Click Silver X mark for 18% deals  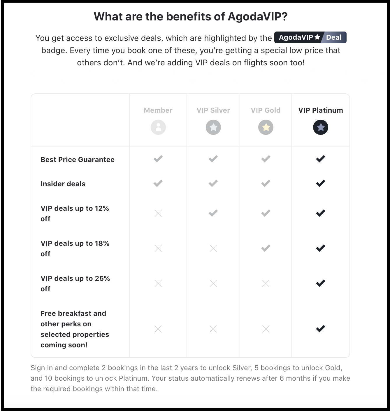click(x=213, y=248)
